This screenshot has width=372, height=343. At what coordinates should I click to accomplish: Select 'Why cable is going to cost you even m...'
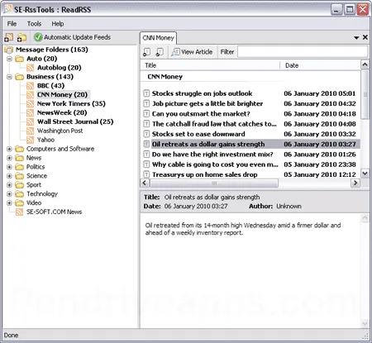[215, 164]
